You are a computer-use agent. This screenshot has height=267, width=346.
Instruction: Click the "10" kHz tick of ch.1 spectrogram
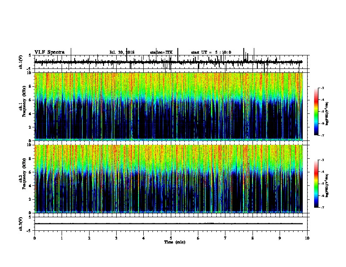coord(29,73)
